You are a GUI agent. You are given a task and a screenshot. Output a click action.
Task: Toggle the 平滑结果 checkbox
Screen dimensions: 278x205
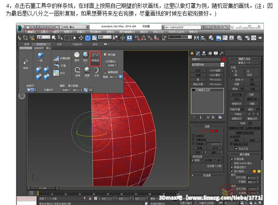coord(231,159)
